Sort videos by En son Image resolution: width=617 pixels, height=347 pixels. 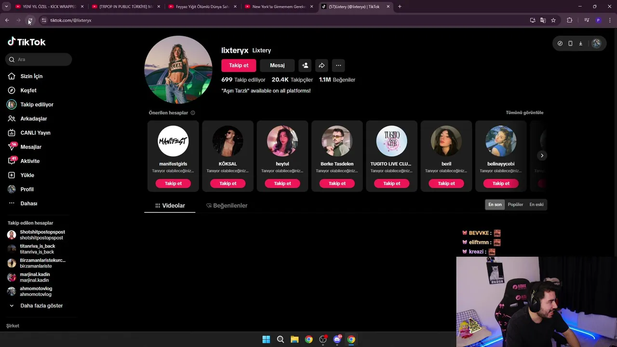pos(495,205)
